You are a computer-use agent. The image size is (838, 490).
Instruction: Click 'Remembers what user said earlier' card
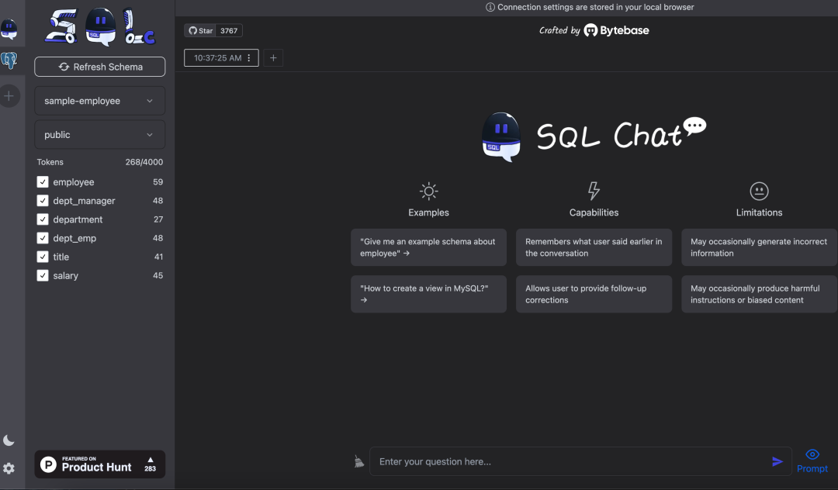594,247
